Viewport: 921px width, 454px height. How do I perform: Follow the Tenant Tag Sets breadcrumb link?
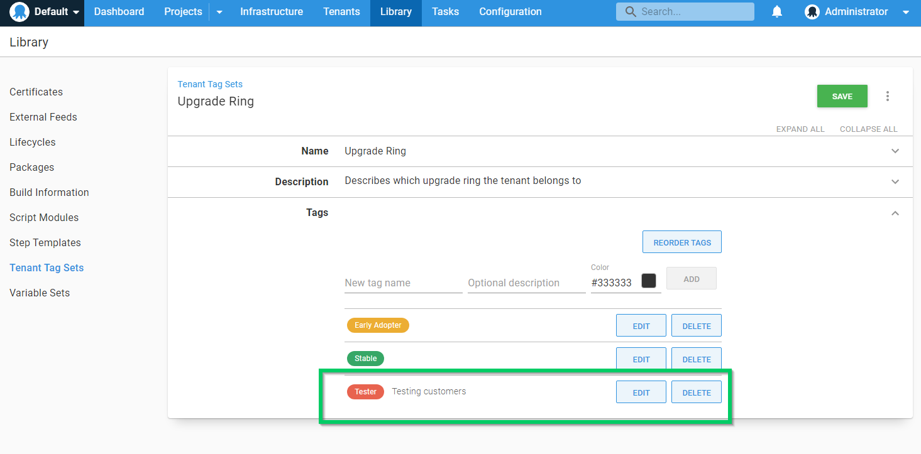[210, 84]
